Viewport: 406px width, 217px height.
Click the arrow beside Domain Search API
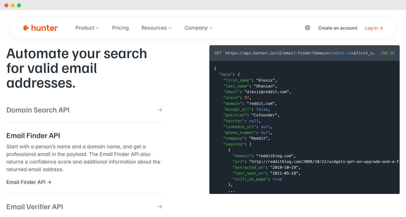click(160, 110)
